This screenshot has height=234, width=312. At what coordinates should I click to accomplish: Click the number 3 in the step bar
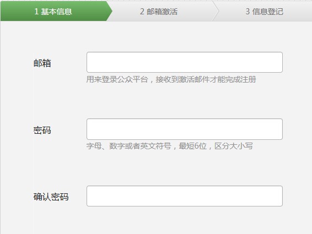click(248, 12)
